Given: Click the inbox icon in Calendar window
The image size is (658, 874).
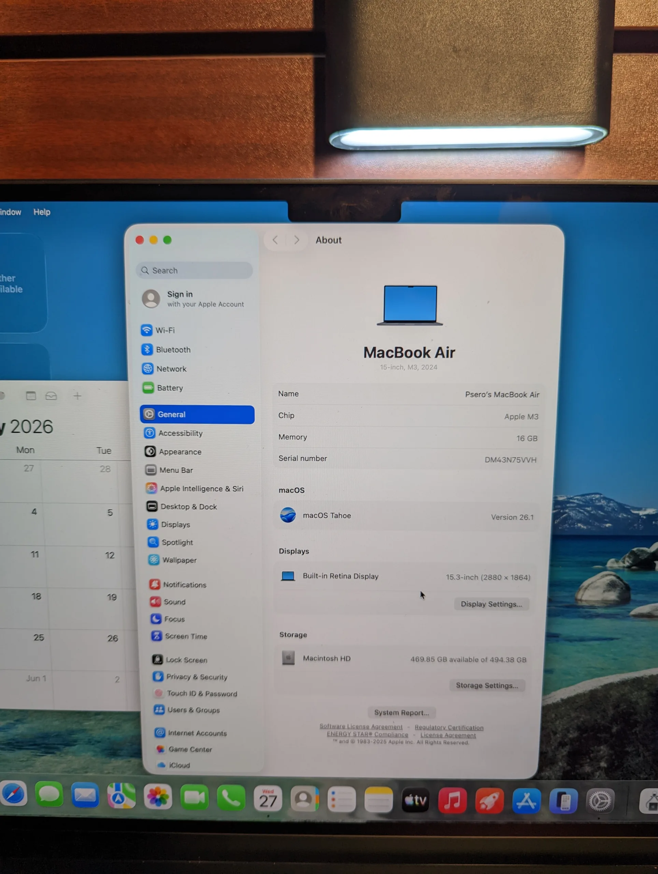Looking at the screenshot, I should pos(51,396).
